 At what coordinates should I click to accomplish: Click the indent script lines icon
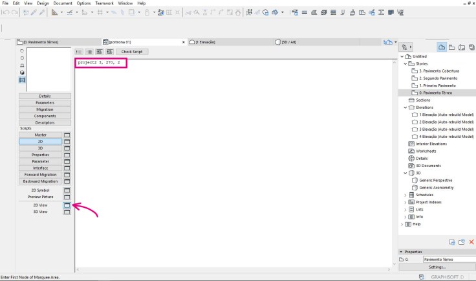99,52
